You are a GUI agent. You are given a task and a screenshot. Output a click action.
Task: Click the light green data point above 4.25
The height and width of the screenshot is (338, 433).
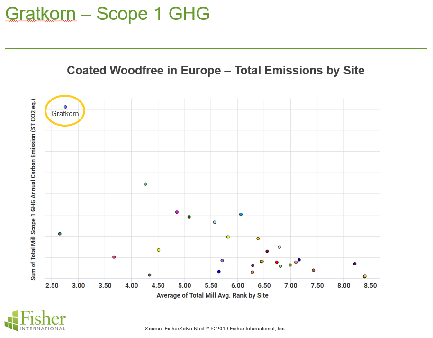[x=145, y=184]
